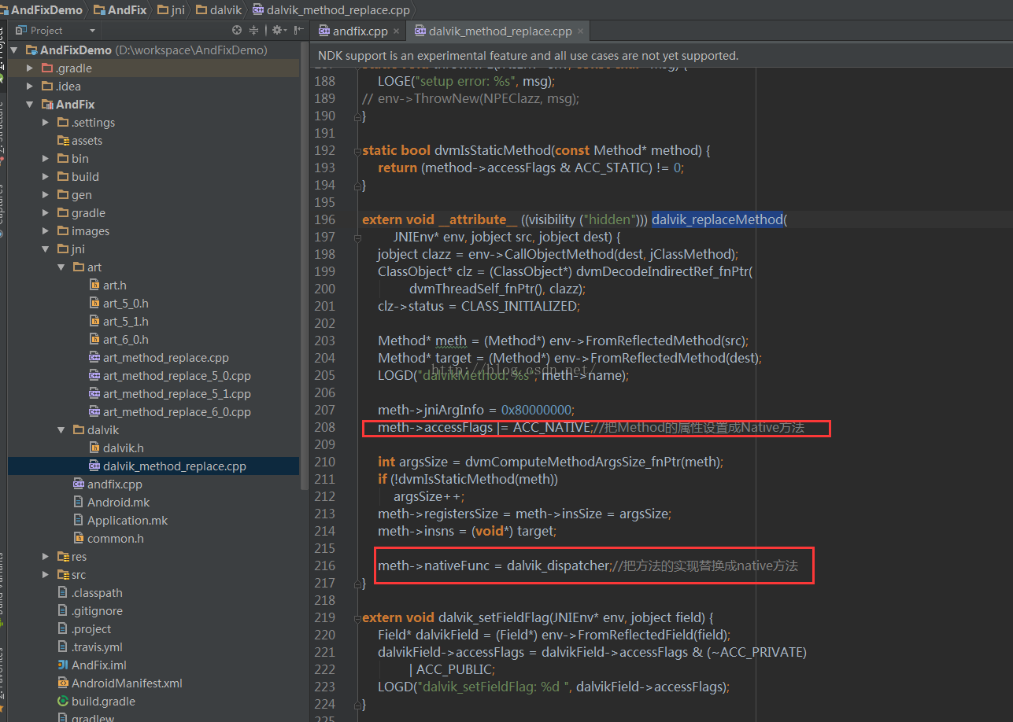Select the dalvik_method_replace.cpp editor tab

(499, 31)
